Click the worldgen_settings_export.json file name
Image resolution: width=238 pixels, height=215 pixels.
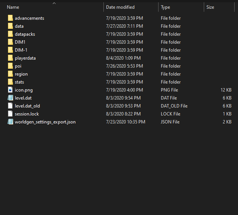(x=45, y=122)
